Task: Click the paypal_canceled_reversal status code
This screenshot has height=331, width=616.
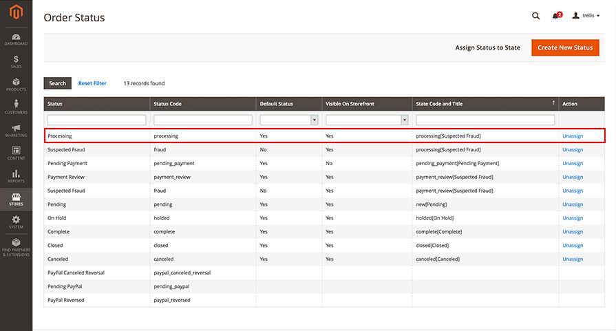Action: 182,273
